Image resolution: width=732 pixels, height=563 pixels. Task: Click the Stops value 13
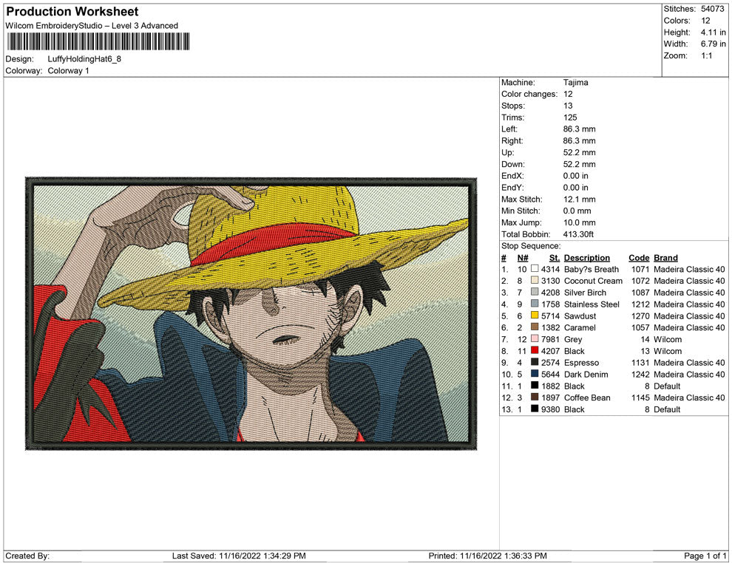pyautogui.click(x=568, y=106)
